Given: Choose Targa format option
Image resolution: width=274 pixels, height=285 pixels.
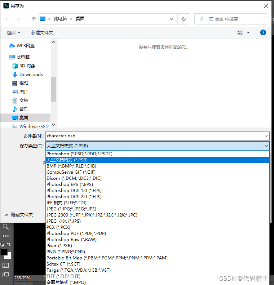Looking at the screenshot, I should tap(158, 270).
